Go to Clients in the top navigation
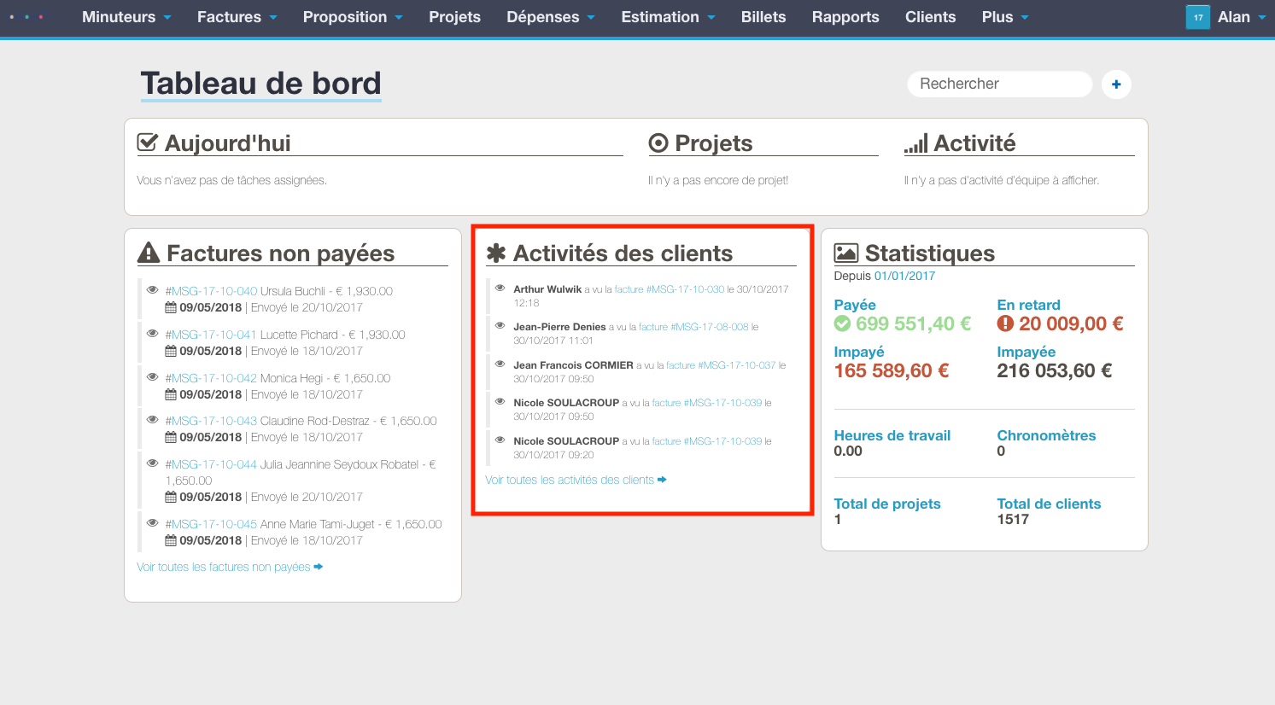Image resolution: width=1275 pixels, height=705 pixels. (x=930, y=17)
